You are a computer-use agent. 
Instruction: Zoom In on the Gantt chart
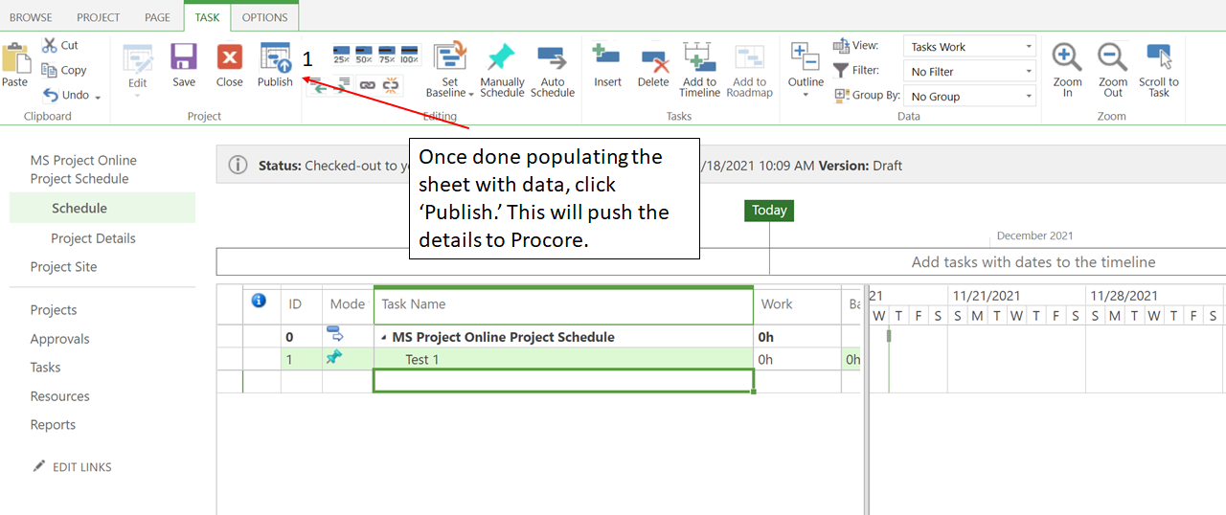(x=1067, y=70)
